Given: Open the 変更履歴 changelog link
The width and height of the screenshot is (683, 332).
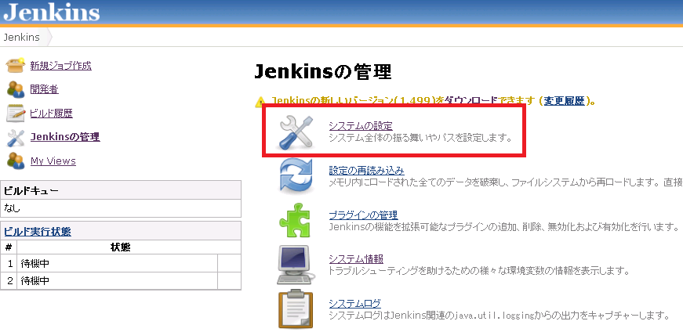Looking at the screenshot, I should [564, 101].
